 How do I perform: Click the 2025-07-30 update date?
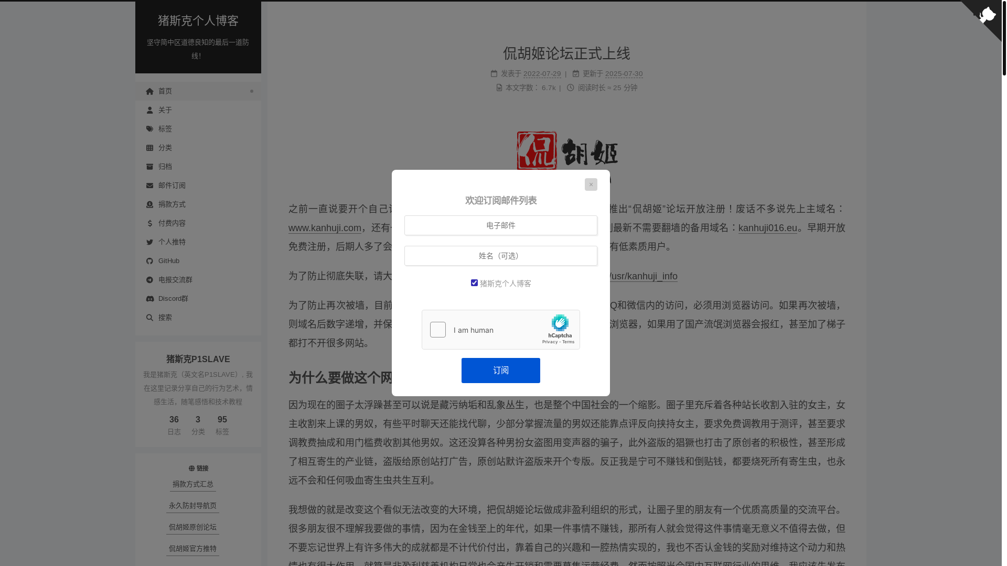click(624, 74)
